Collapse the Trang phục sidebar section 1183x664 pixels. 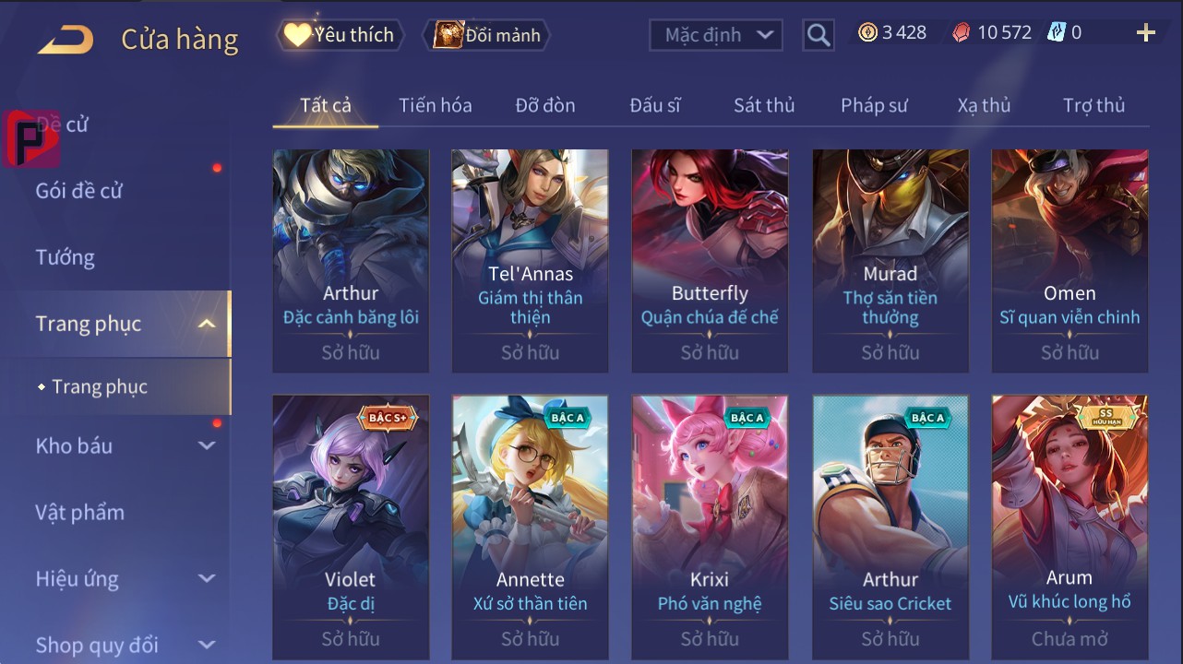(x=207, y=324)
